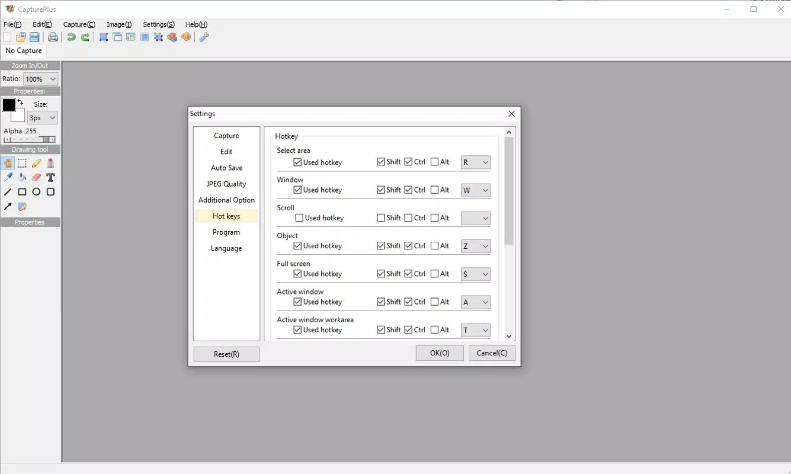The image size is (791, 474).
Task: Expand the brush Size dropdown
Action: point(43,118)
